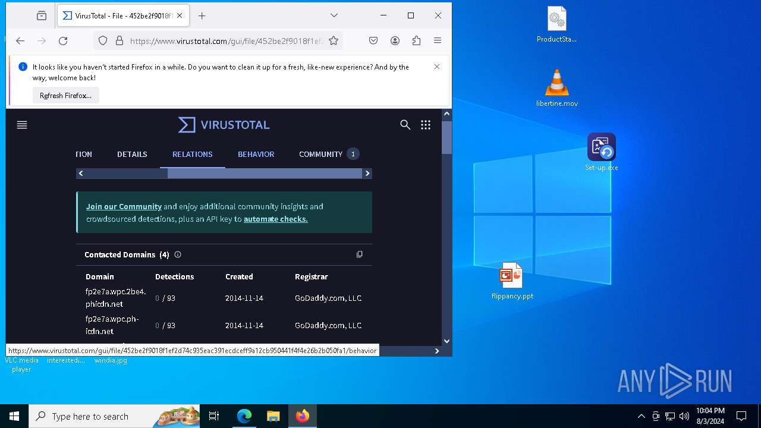This screenshot has height=428, width=761.
Task: Open domain fp2e7a.wpc.phicdn.net
Action: pos(112,325)
